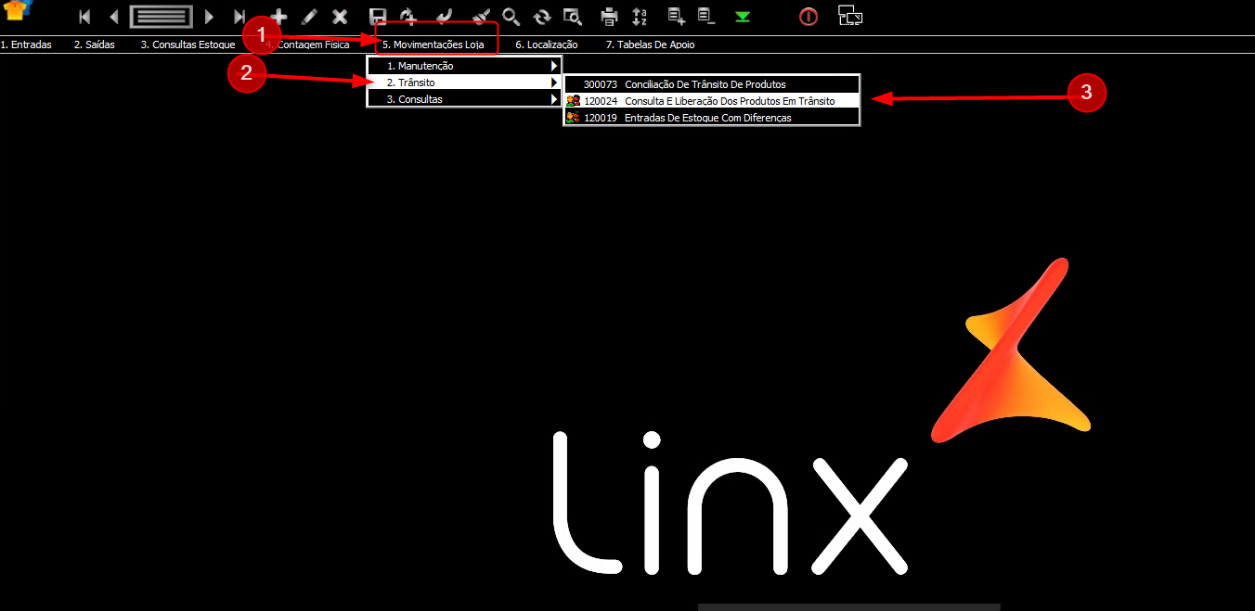Open 120019 Entradas De Estoque Com Diferenças
The height and width of the screenshot is (611, 1255).
[x=712, y=118]
